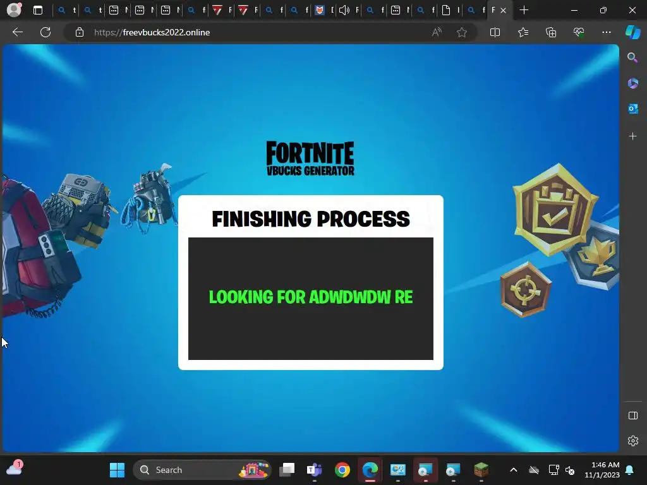Screen dimensions: 647x485
Task: Open Browser essentials heart icon
Action: click(x=579, y=32)
